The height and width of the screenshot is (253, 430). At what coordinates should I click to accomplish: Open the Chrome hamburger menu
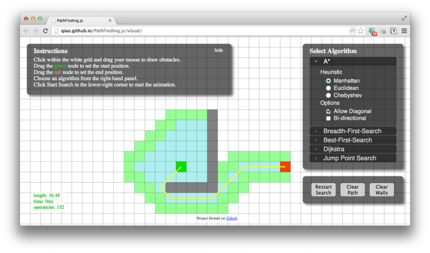[x=404, y=31]
